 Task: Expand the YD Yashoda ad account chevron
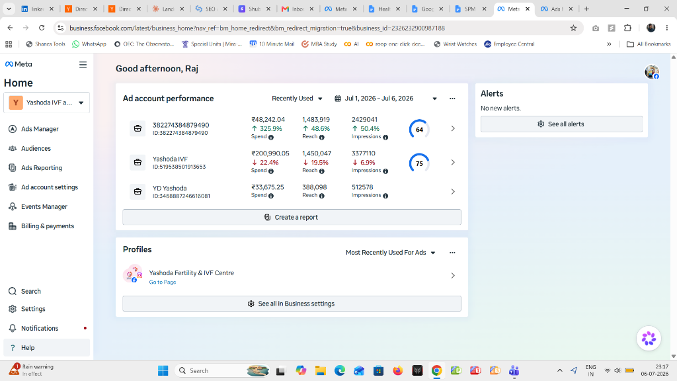pyautogui.click(x=452, y=191)
